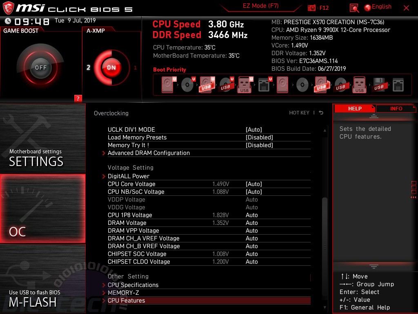
Task: Change Memory Try It Disabled value
Action: coord(259,145)
